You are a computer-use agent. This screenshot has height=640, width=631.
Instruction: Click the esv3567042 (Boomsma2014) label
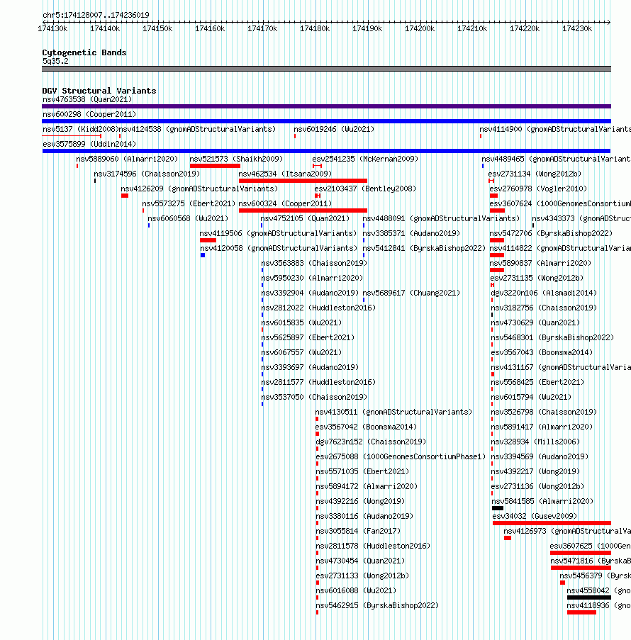(366, 427)
